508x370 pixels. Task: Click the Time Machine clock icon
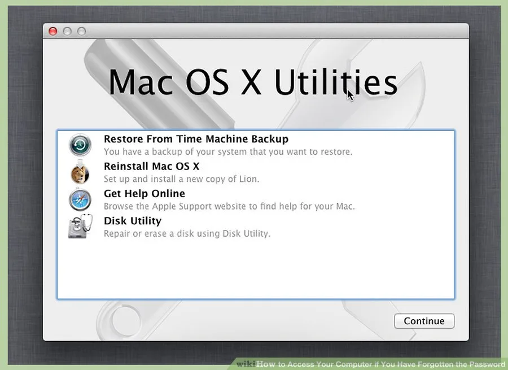coord(80,145)
